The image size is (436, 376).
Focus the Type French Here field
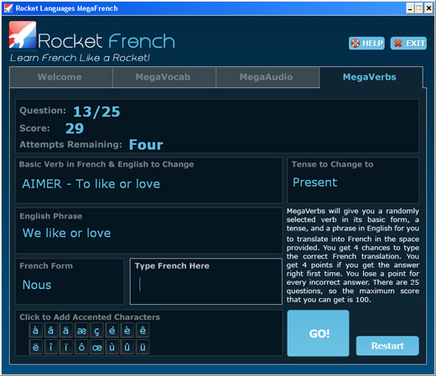coord(206,281)
